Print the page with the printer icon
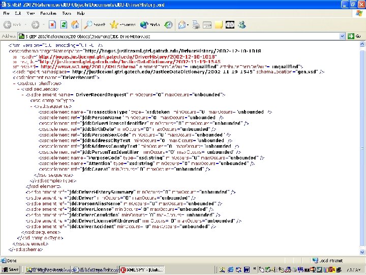The image size is (366, 275). 196,24
